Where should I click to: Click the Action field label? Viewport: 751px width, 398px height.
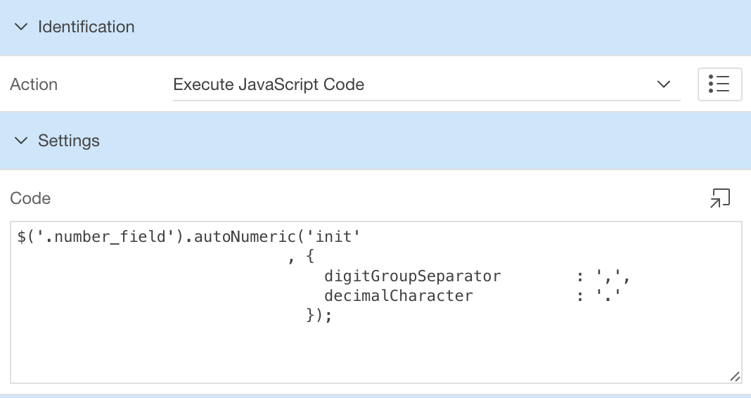[34, 85]
